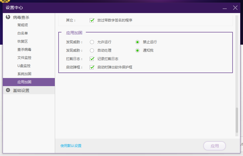The image size is (243, 156).
Task: Go to 白名单 settings page
Action: (23, 33)
